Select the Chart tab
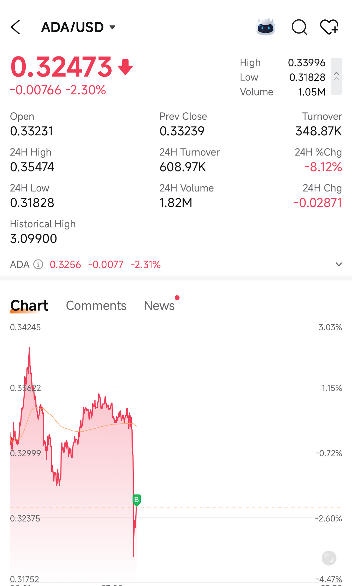The width and height of the screenshot is (352, 586). 29,306
